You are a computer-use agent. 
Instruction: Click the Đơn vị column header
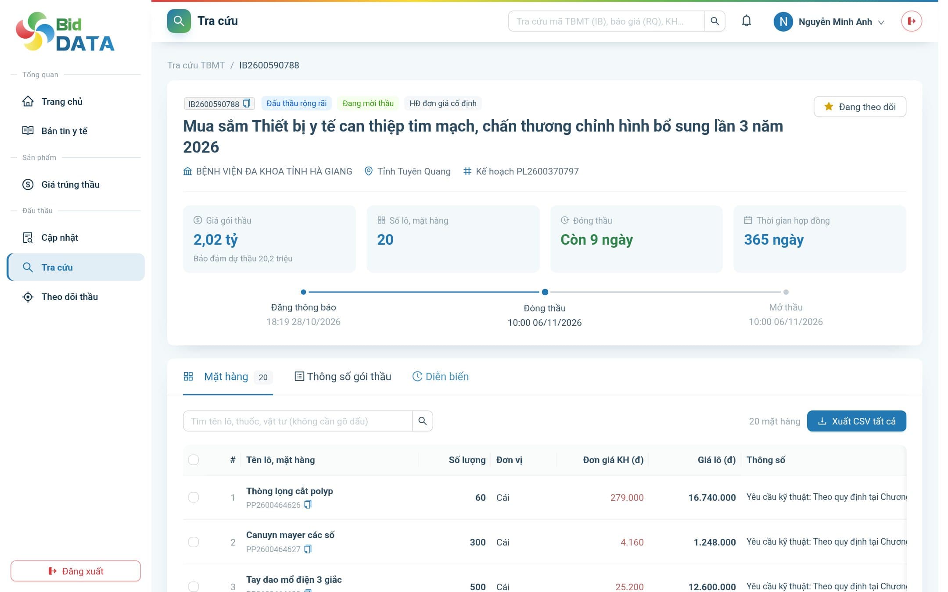click(x=509, y=460)
